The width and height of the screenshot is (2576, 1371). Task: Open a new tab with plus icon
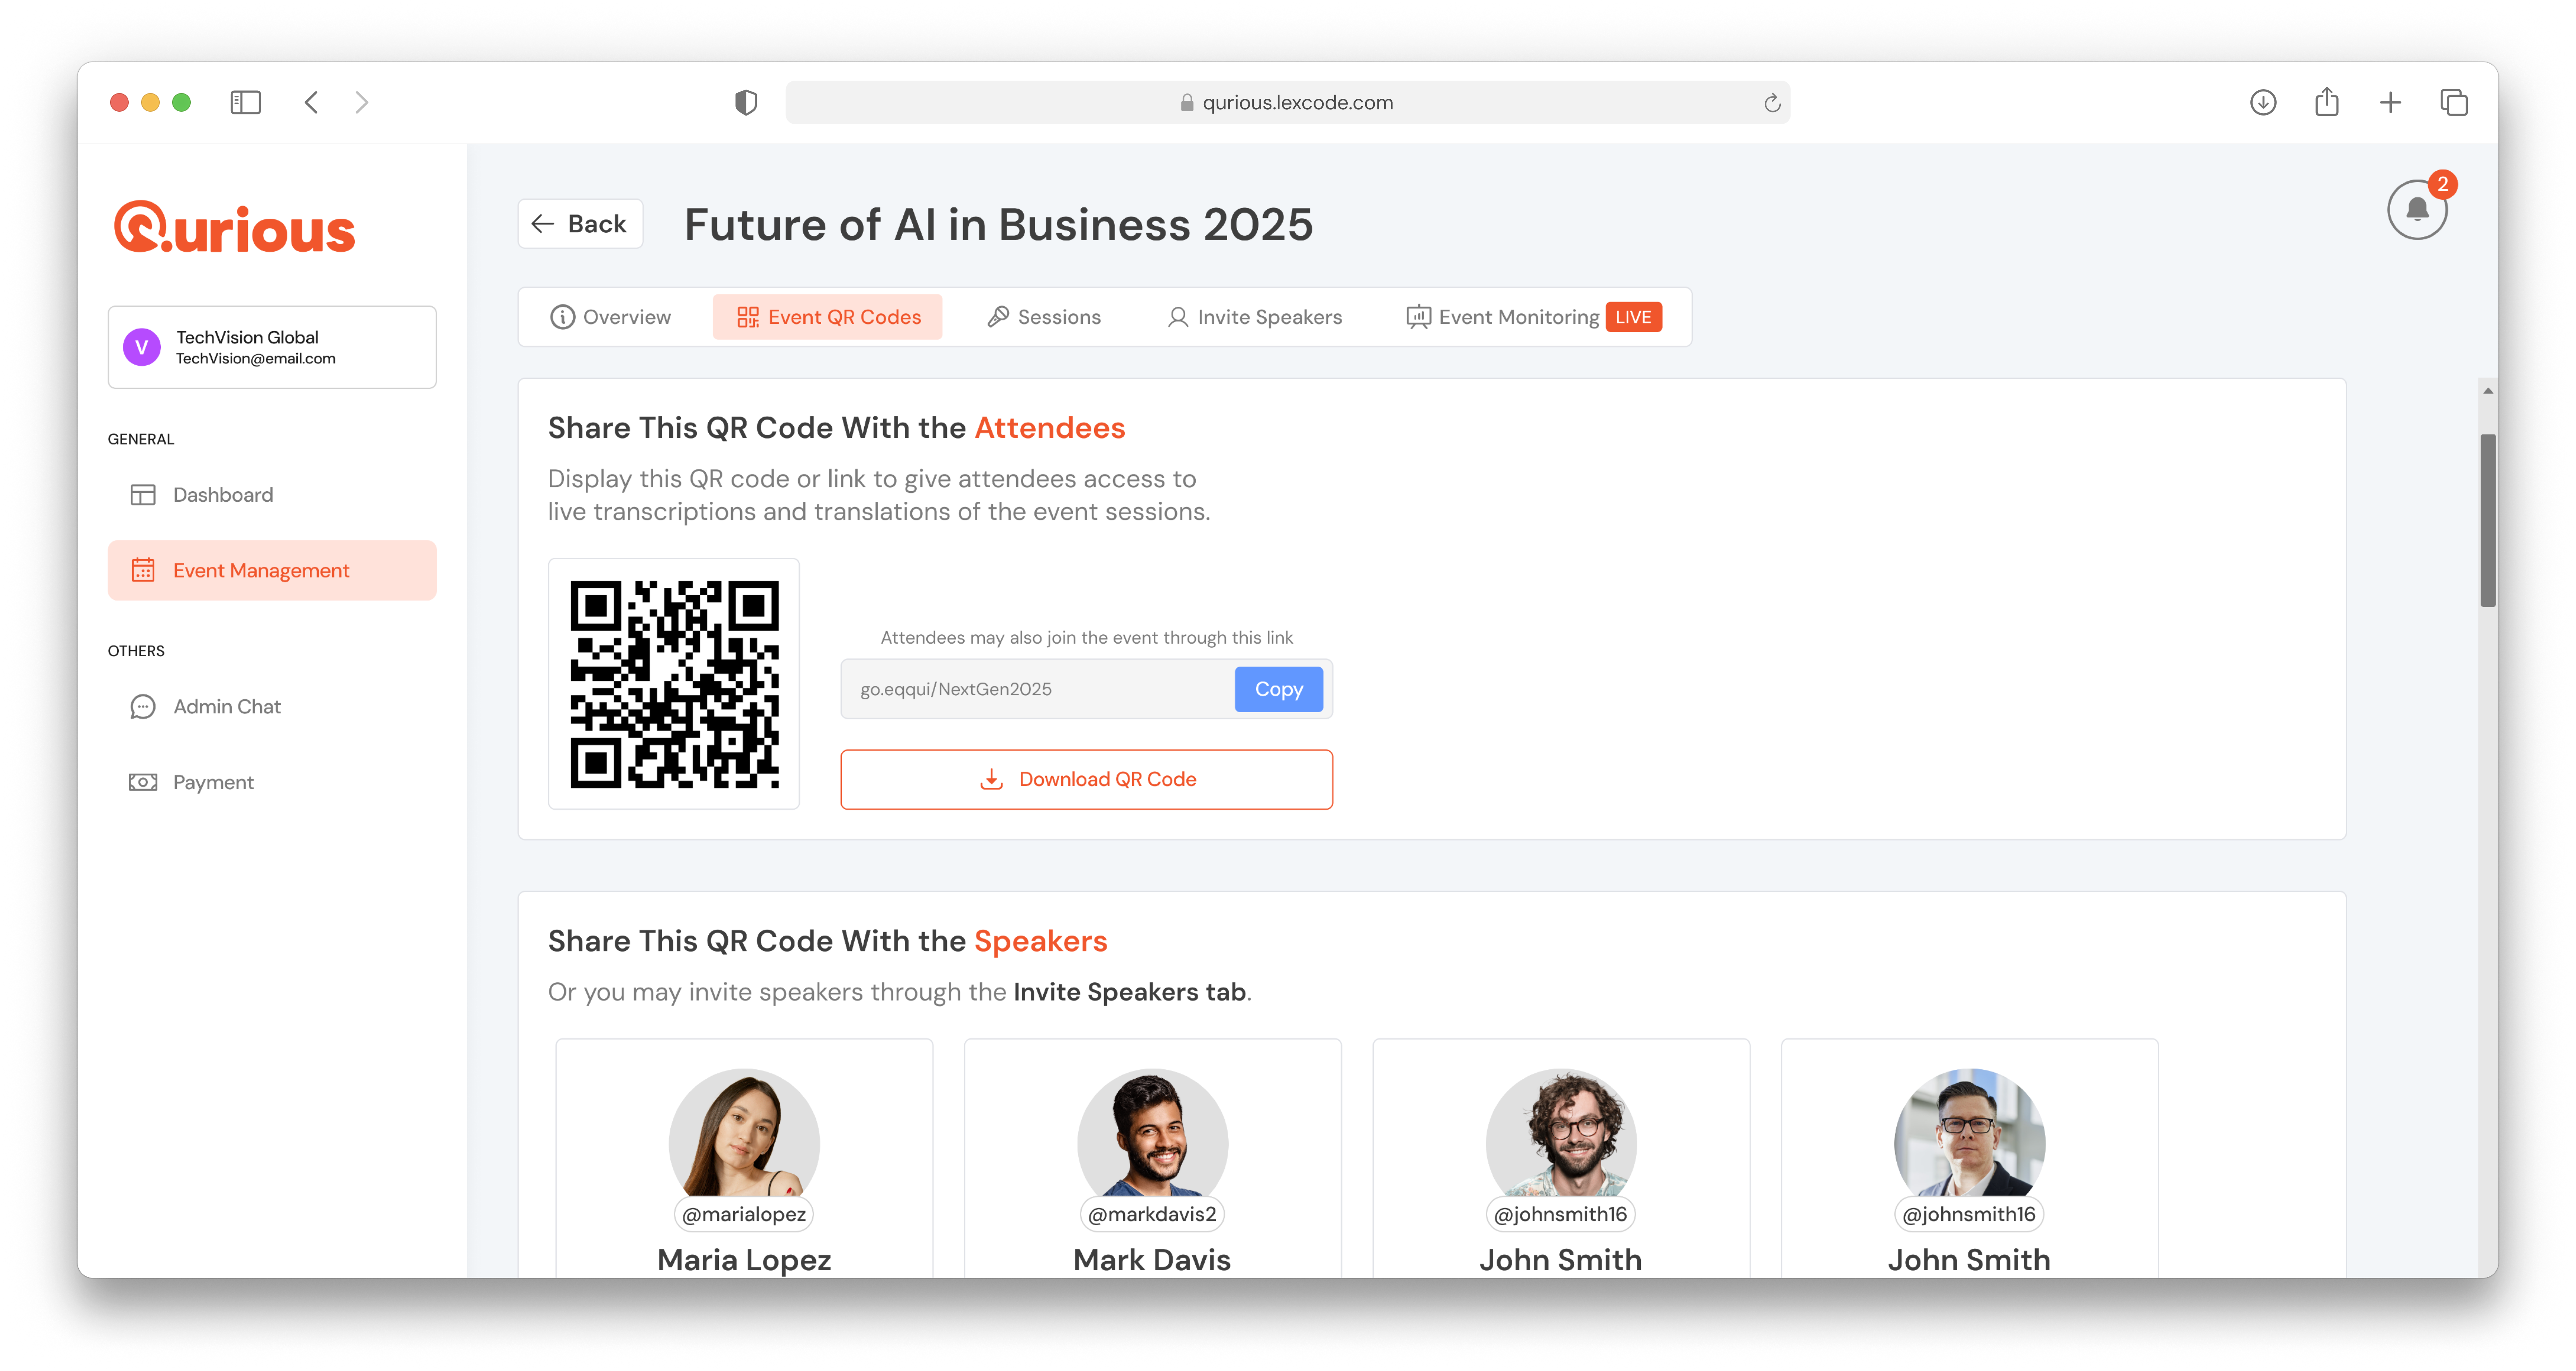point(2390,102)
